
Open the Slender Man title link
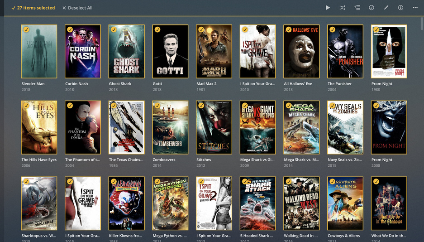33,84
